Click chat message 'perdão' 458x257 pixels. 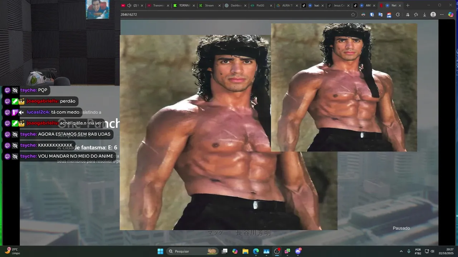(x=68, y=101)
